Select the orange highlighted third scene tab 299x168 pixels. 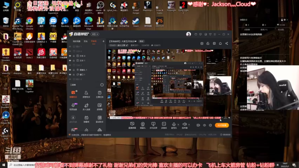[x=94, y=41]
